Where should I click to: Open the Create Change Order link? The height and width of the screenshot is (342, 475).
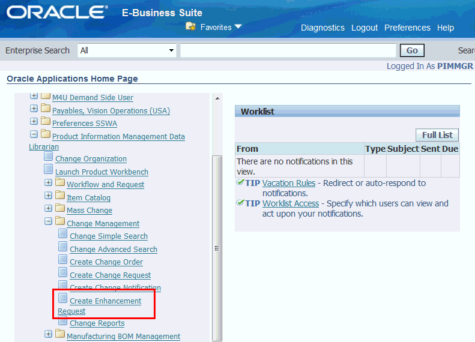pos(106,262)
